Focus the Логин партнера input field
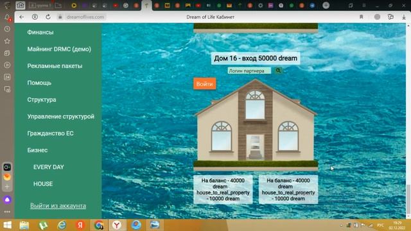 pos(249,71)
